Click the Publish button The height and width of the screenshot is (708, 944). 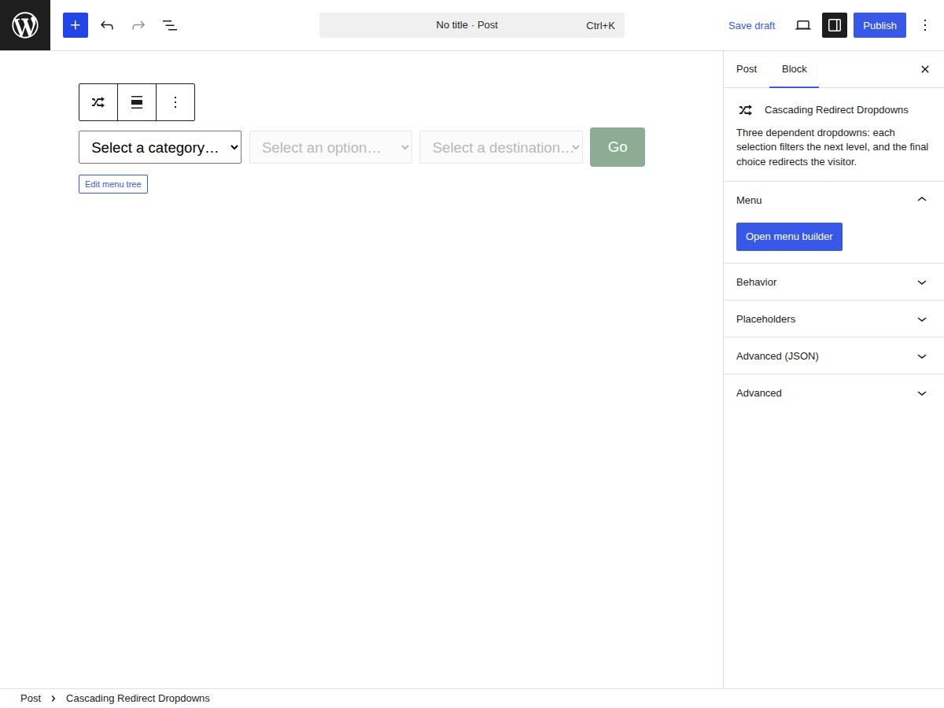(879, 25)
